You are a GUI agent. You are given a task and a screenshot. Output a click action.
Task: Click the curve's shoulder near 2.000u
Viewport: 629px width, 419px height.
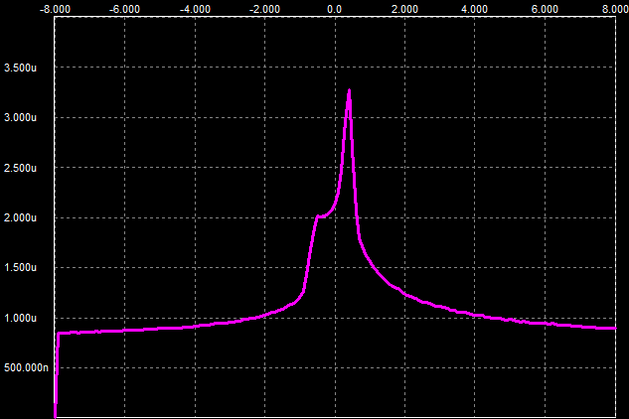[318, 216]
